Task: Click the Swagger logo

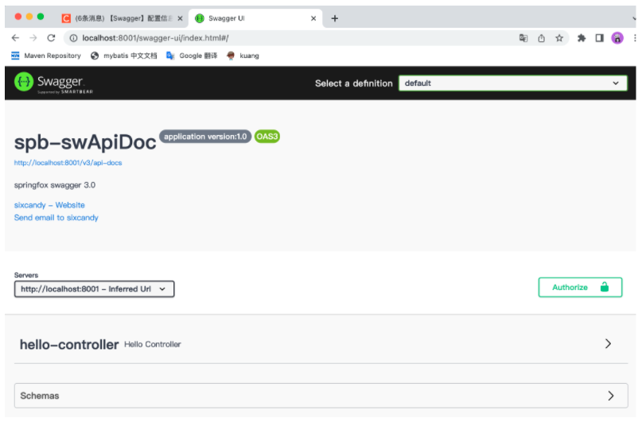Action: click(53, 83)
